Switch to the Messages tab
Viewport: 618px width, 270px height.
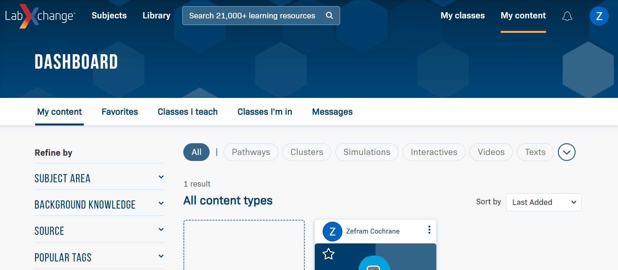point(332,112)
